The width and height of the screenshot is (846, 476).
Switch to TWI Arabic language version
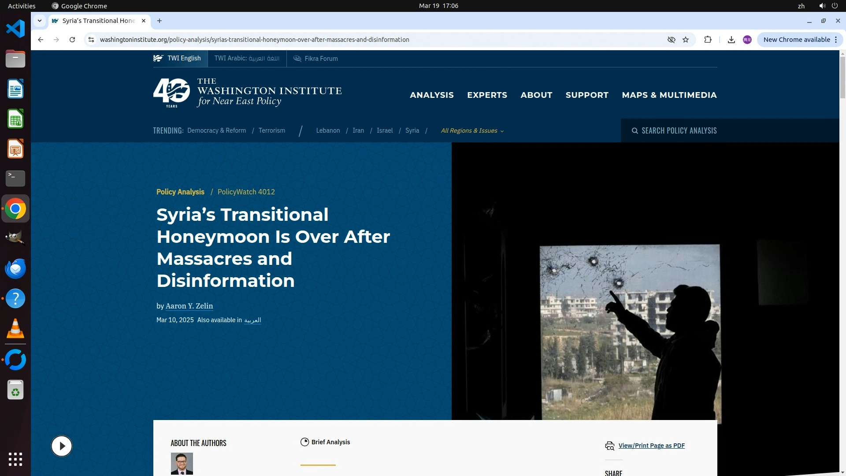click(x=247, y=58)
